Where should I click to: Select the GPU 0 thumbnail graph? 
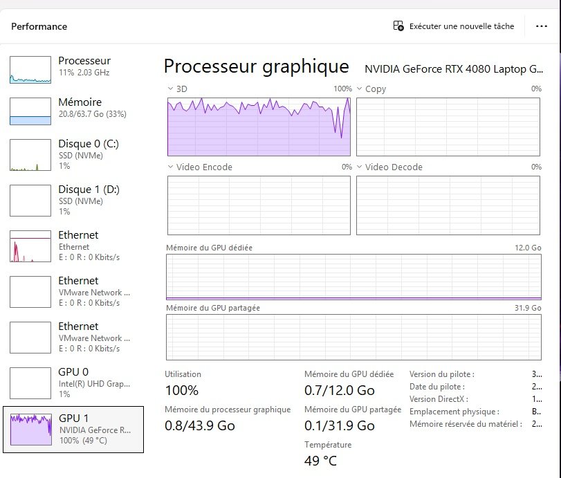click(30, 383)
